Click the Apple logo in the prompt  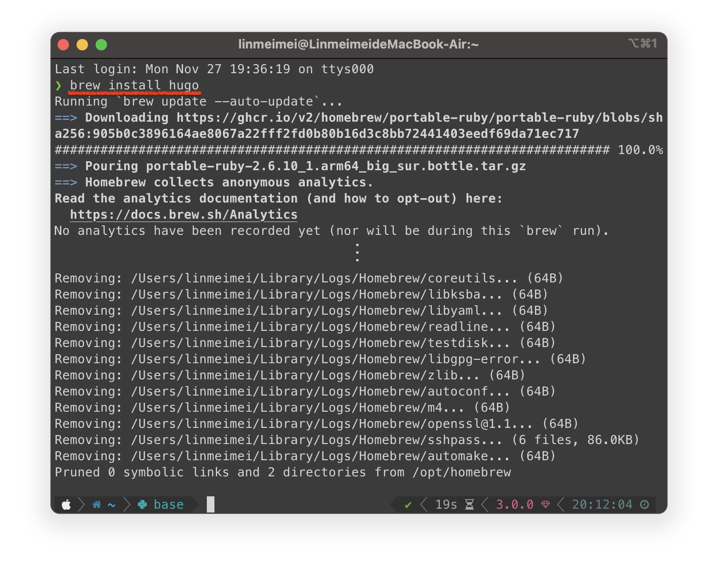pyautogui.click(x=67, y=504)
